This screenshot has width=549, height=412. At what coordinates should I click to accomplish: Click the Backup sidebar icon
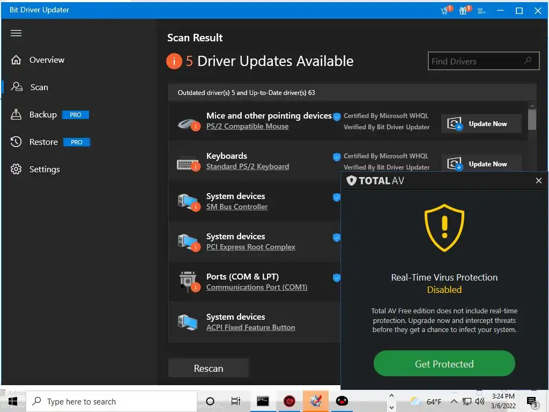coord(16,115)
